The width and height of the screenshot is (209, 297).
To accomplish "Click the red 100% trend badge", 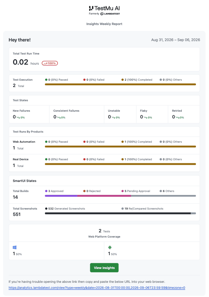I will [x=50, y=63].
